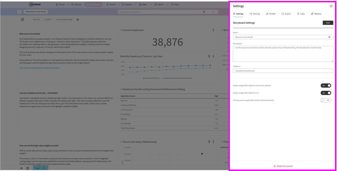The image size is (337, 171).
Task: Open the storyboard filter list icon
Action: pos(22,20)
